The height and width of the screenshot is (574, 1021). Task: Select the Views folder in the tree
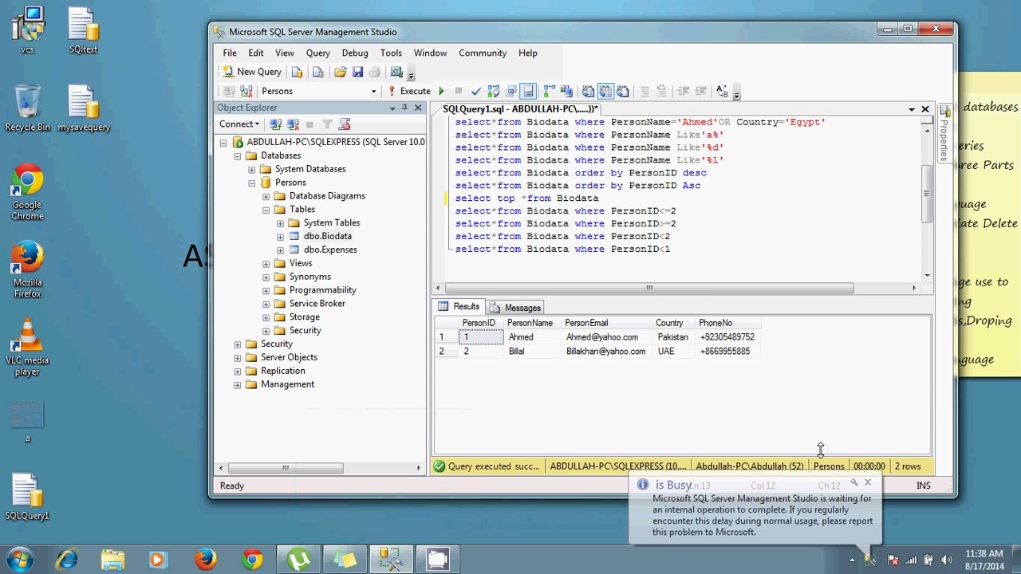(301, 263)
